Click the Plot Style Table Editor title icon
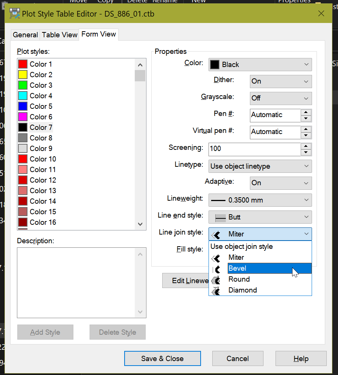338x375 pixels. (15, 13)
